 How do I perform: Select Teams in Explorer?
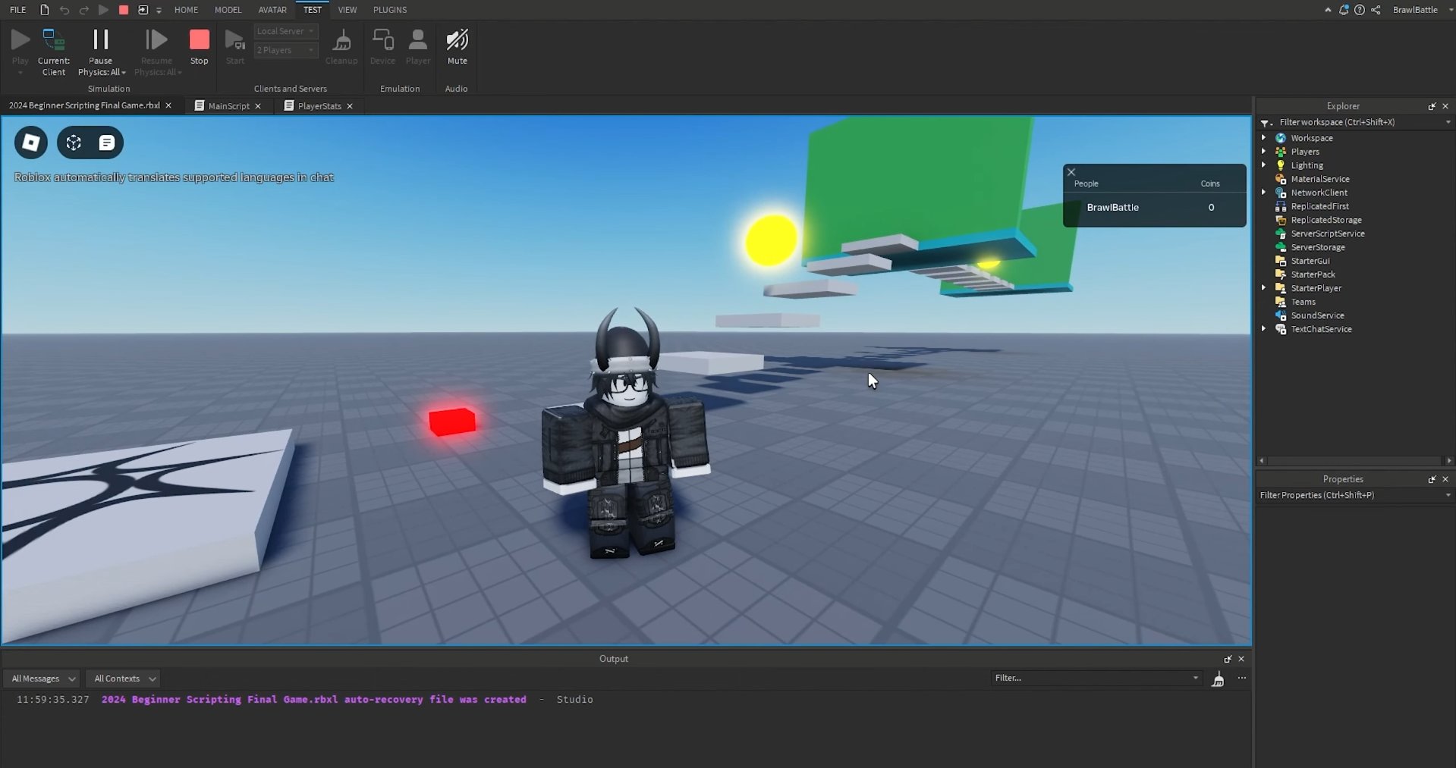click(1303, 302)
